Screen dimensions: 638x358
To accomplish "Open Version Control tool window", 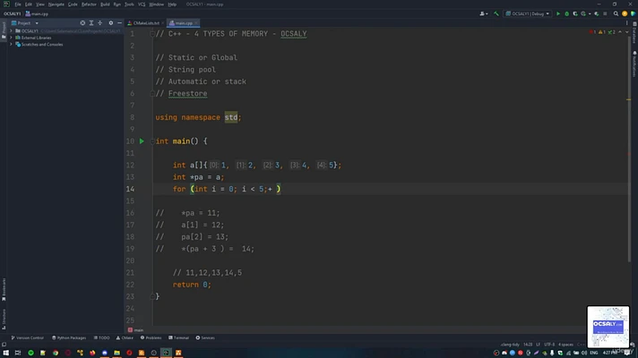I will 29,337.
